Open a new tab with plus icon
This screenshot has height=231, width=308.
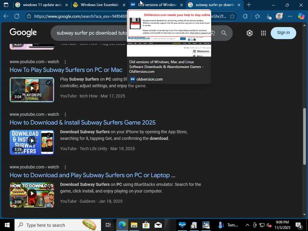click(249, 5)
